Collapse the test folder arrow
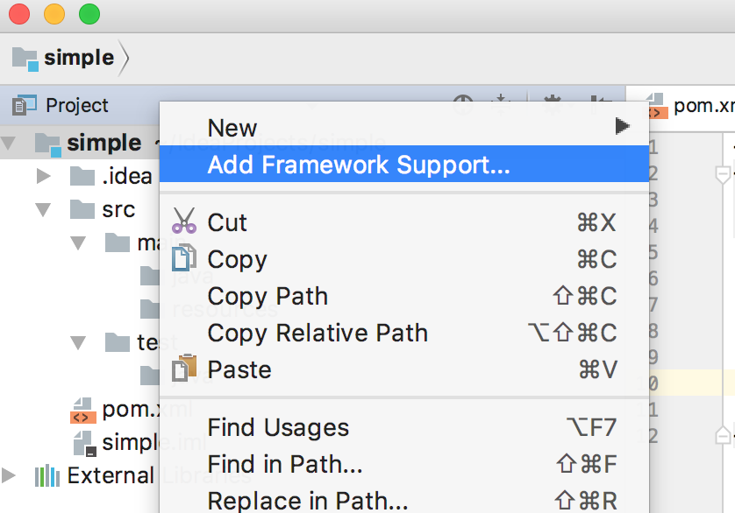Screen dimensions: 735x513 [78, 342]
